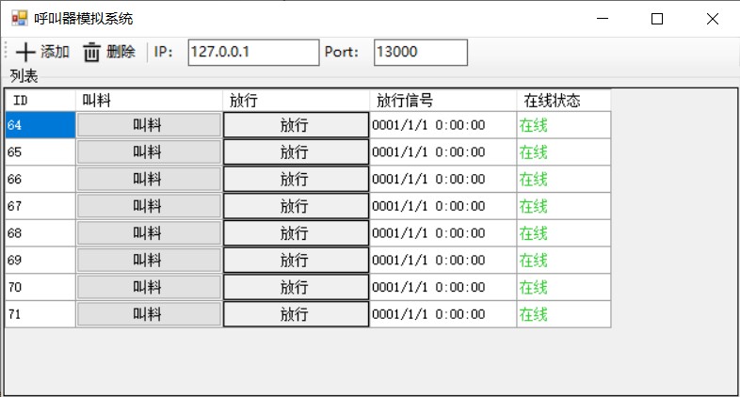This screenshot has height=397, width=740.
Task: Minimize the 呼叫器模拟系统 window
Action: point(603,19)
